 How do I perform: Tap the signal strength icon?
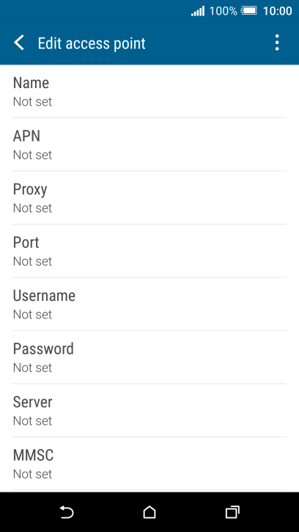(x=198, y=11)
